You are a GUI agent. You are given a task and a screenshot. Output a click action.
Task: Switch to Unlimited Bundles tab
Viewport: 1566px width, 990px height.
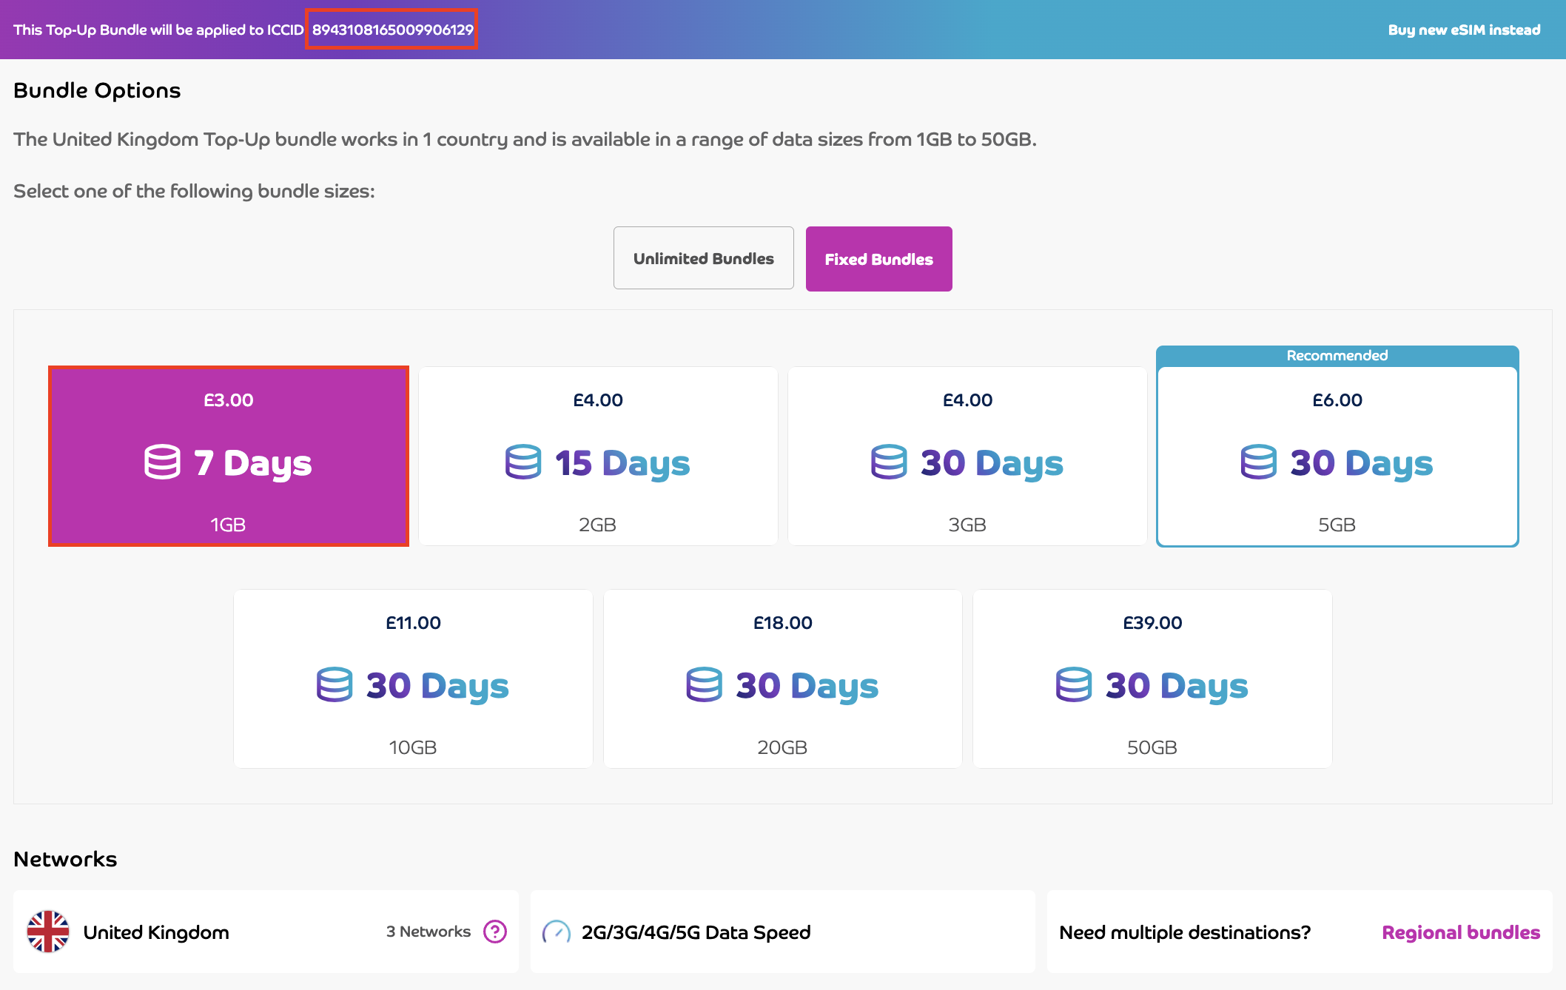703,258
